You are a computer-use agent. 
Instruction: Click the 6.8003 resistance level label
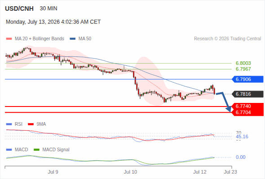[243, 63]
